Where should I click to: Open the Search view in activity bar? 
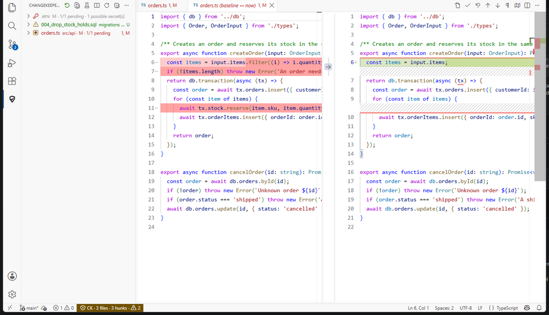13,26
